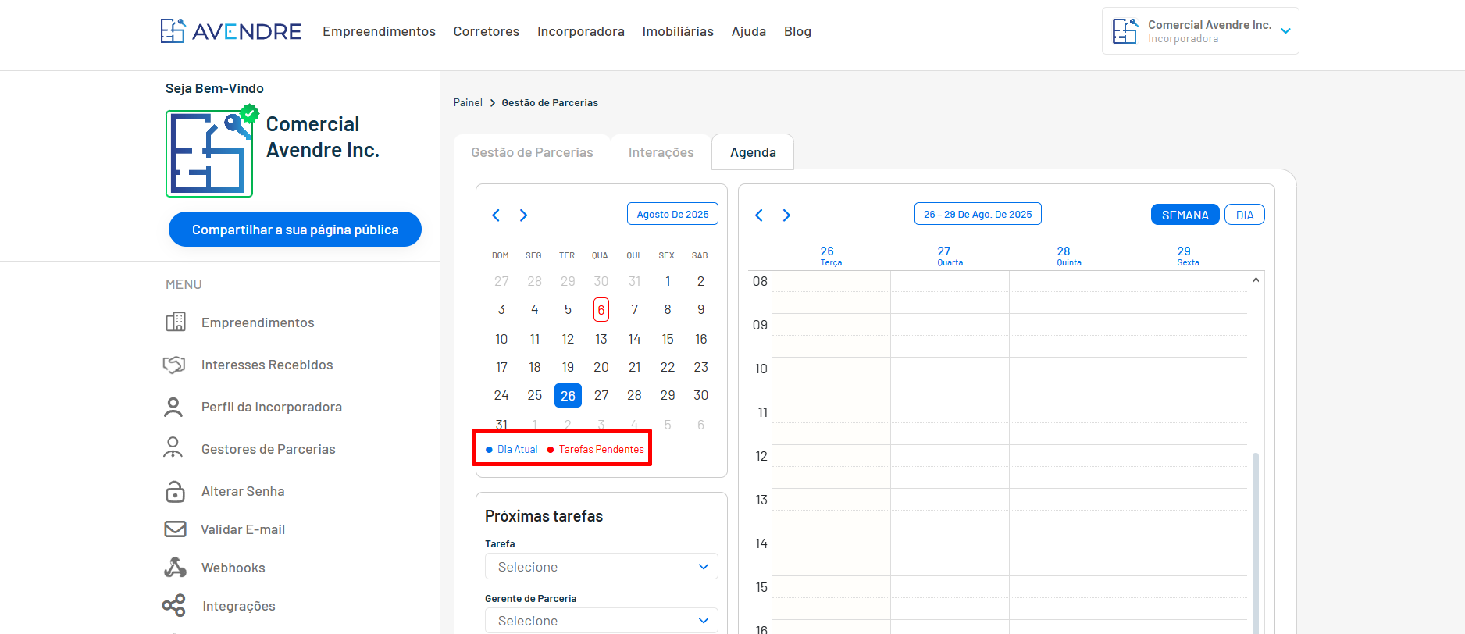Go to next month in the mini calendar
Viewport: 1465px width, 634px height.
[524, 215]
